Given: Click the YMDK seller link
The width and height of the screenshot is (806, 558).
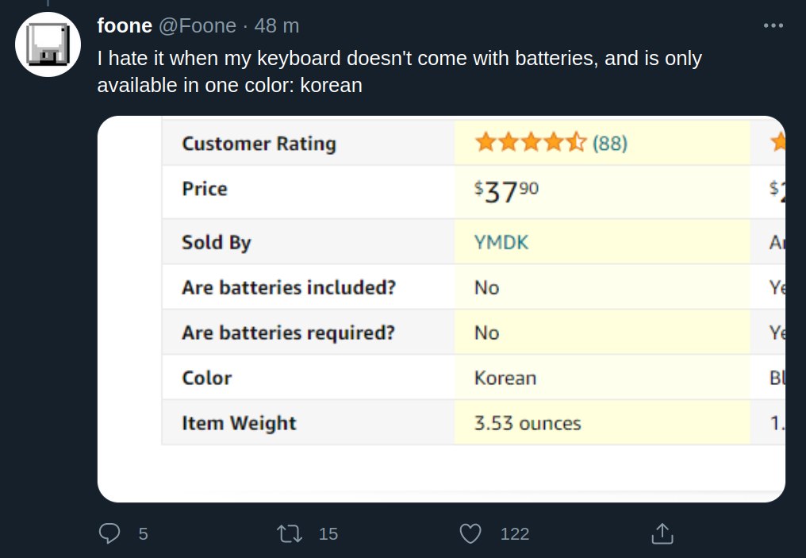Looking at the screenshot, I should pos(501,242).
